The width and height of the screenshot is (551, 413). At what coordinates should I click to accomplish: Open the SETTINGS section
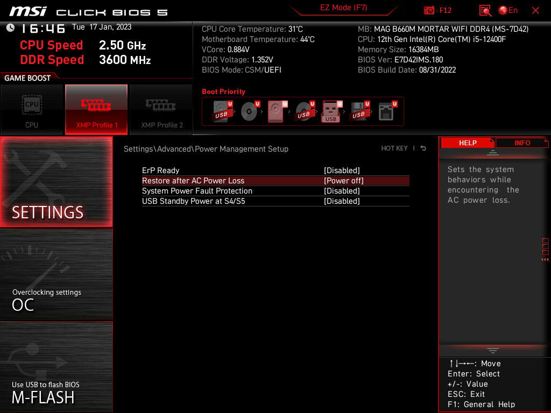(56, 182)
